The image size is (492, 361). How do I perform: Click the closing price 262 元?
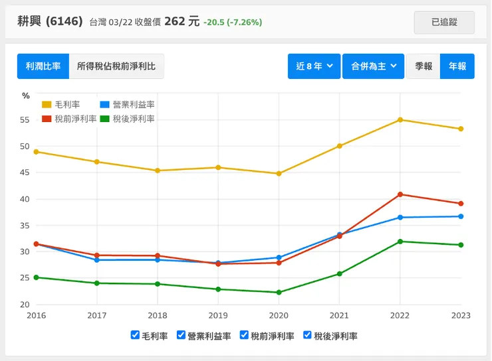pyautogui.click(x=182, y=22)
